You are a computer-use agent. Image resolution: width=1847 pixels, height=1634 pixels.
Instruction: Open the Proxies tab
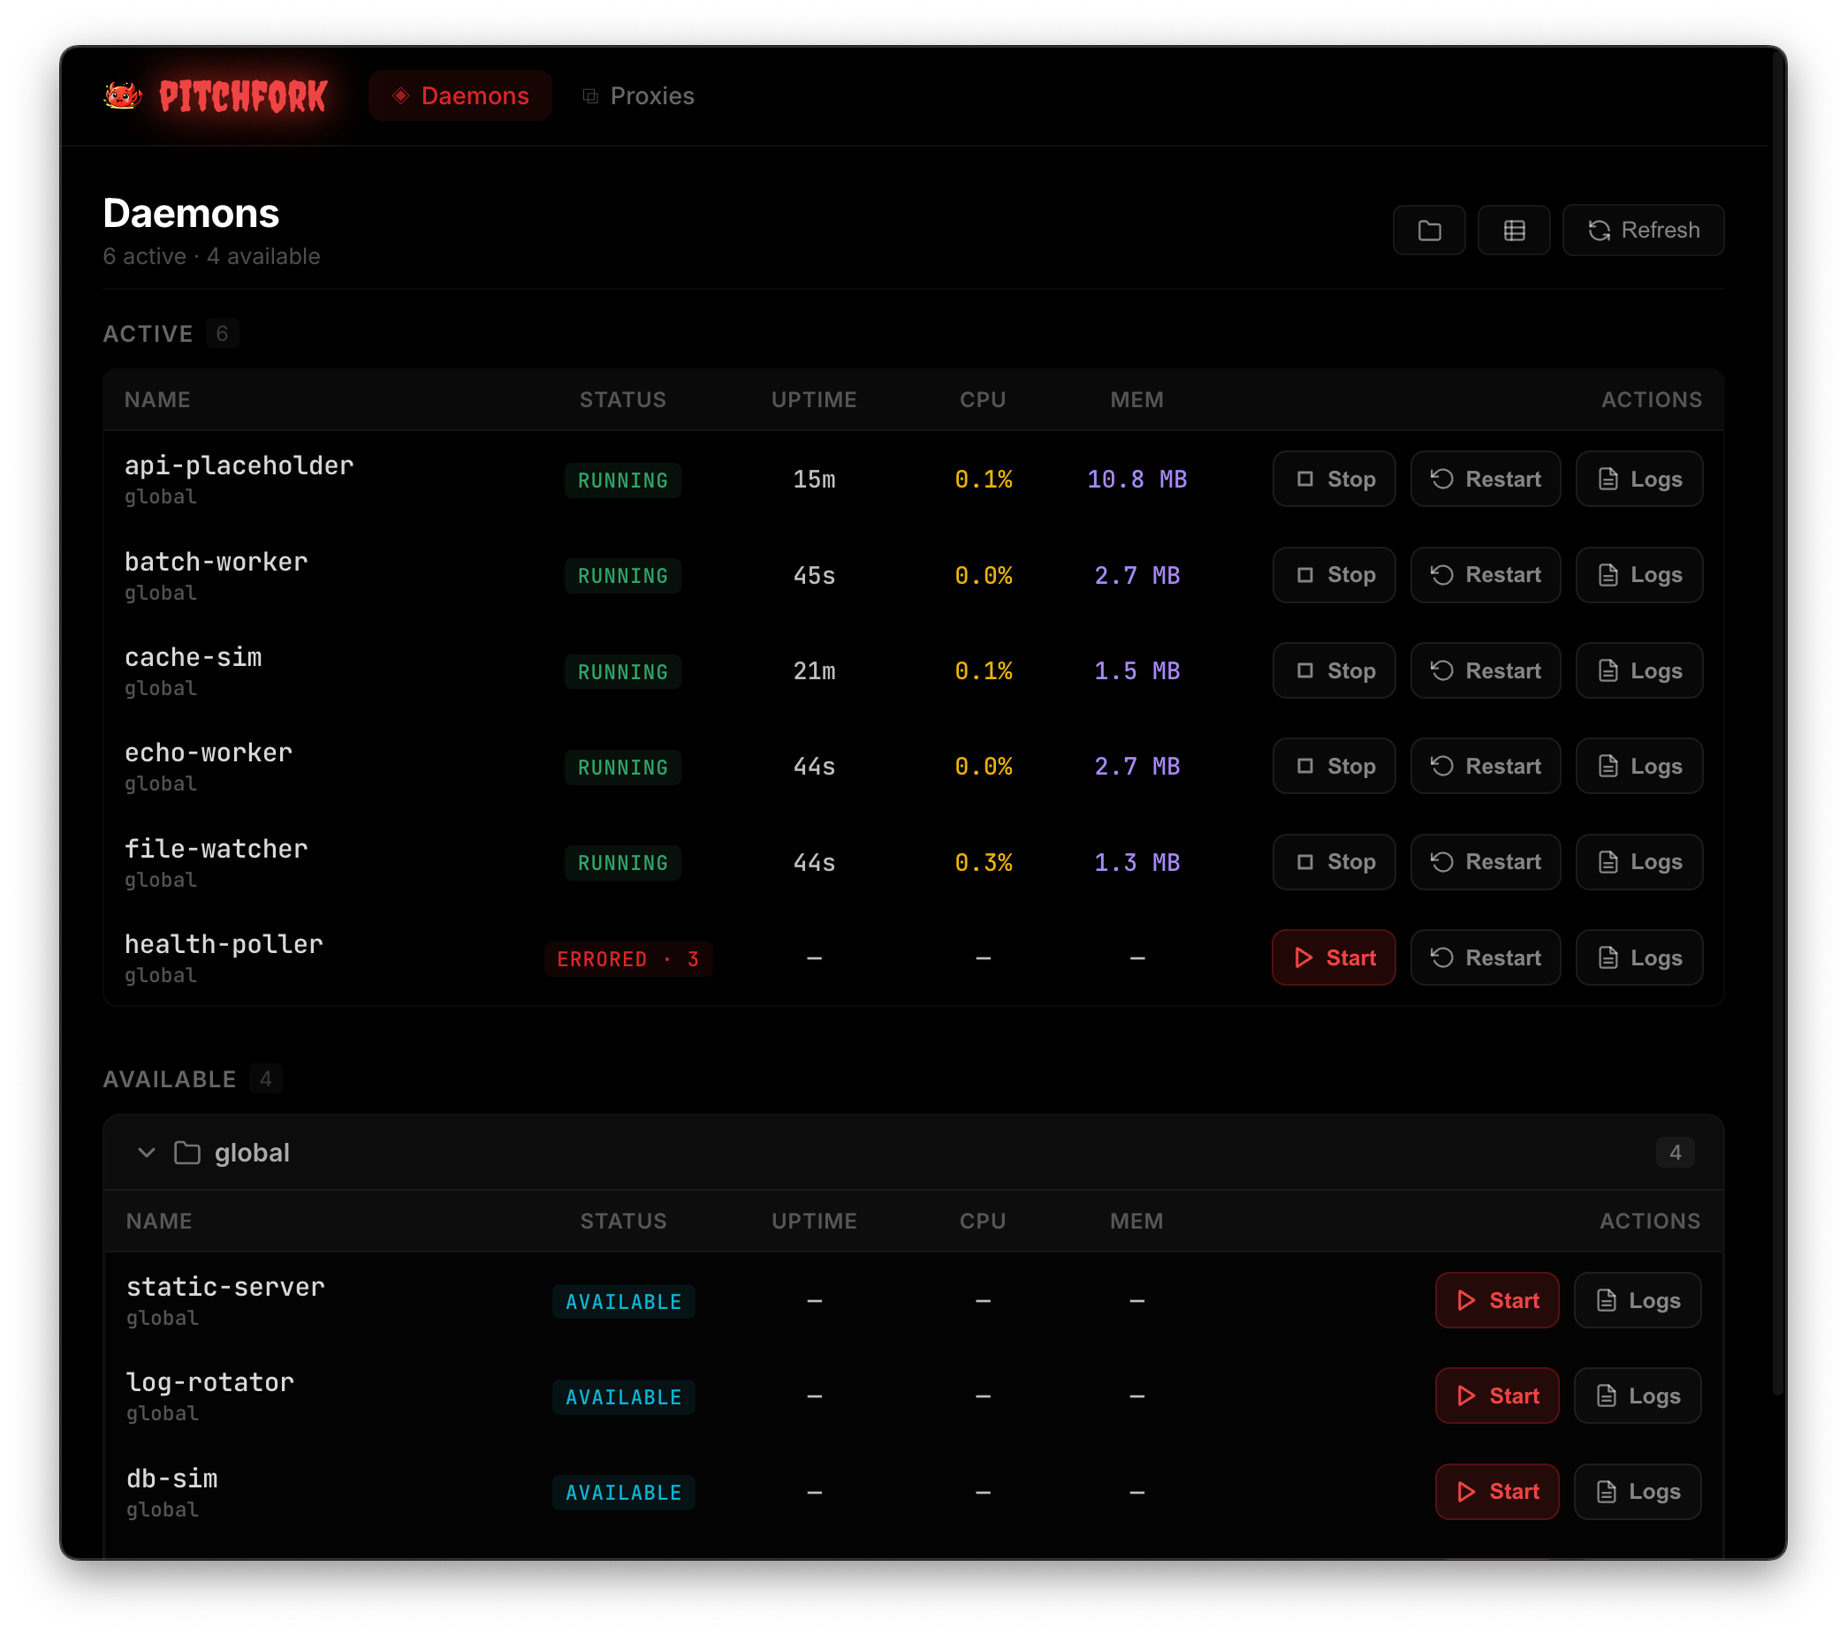pyautogui.click(x=638, y=95)
